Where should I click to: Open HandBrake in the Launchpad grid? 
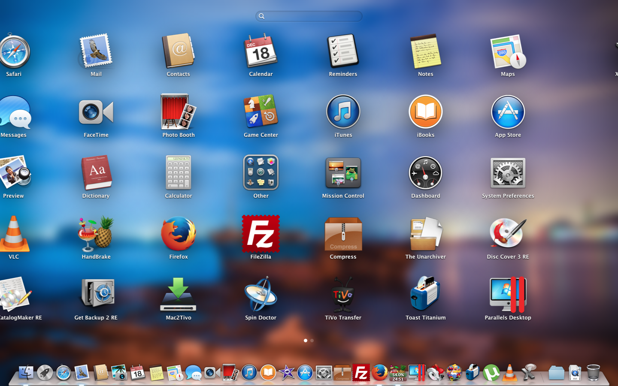tap(96, 234)
